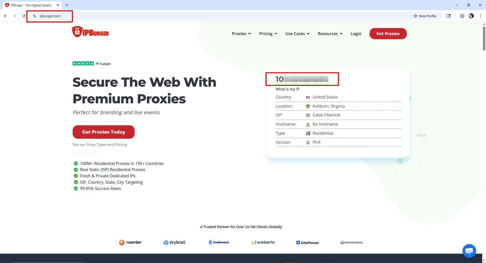
Task: Click the IPv4 version value
Action: [x=316, y=142]
